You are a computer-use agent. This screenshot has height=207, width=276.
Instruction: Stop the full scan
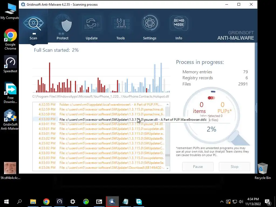click(234, 167)
